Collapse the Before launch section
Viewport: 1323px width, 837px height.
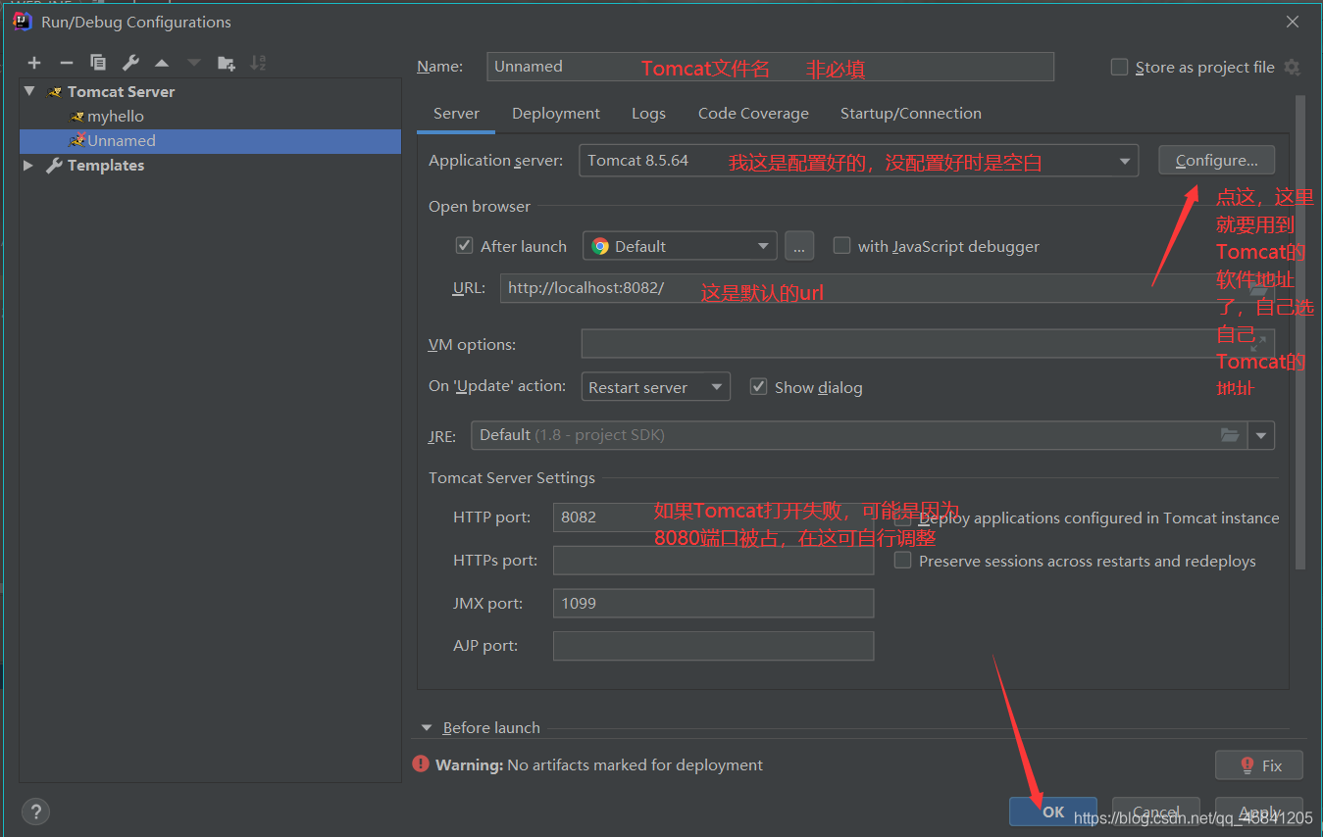pos(427,728)
